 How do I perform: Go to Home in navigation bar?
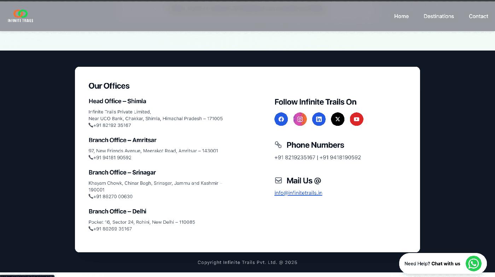[x=401, y=16]
